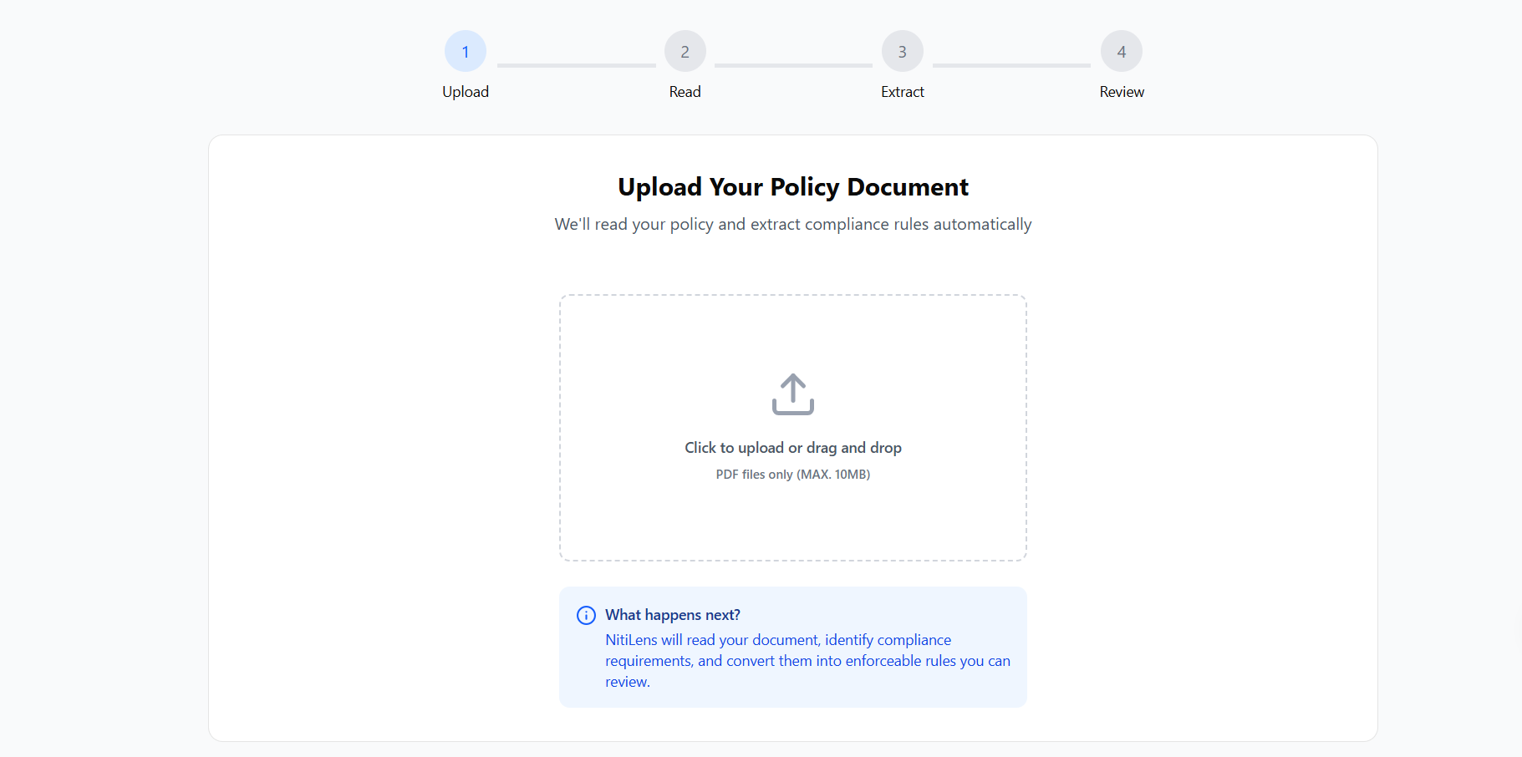The image size is (1522, 757).
Task: Click the "What happens next?" title
Action: (672, 615)
